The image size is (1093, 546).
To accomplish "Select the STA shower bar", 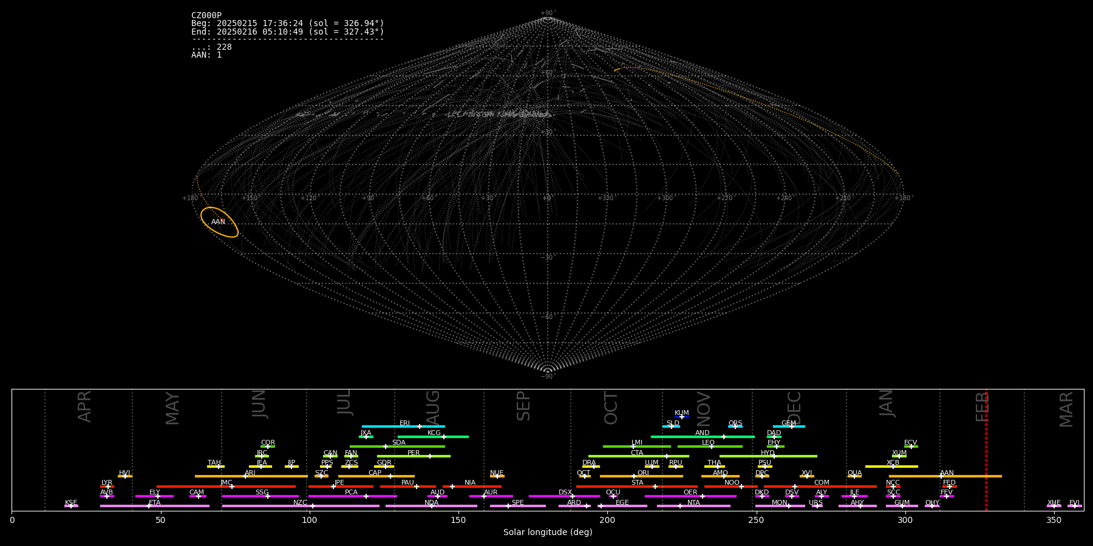I will point(637,487).
